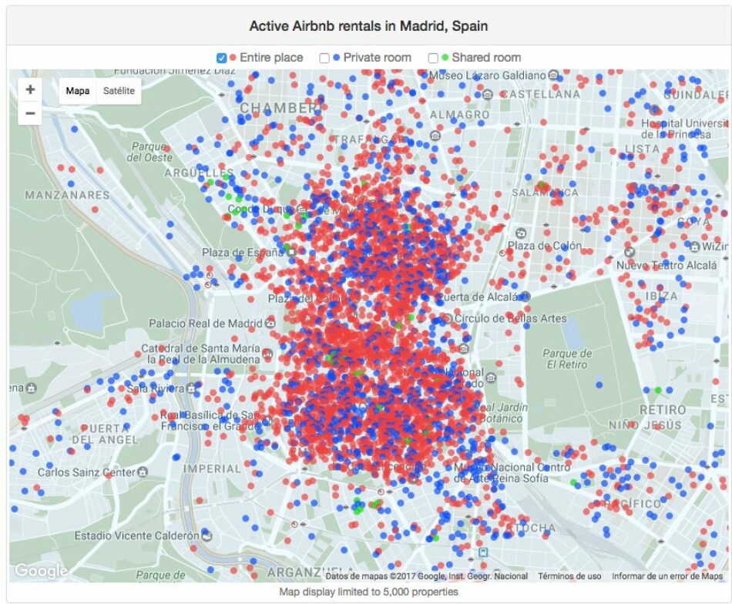Uncheck the Entire place checkbox
Image resolution: width=732 pixels, height=604 pixels.
click(x=221, y=58)
